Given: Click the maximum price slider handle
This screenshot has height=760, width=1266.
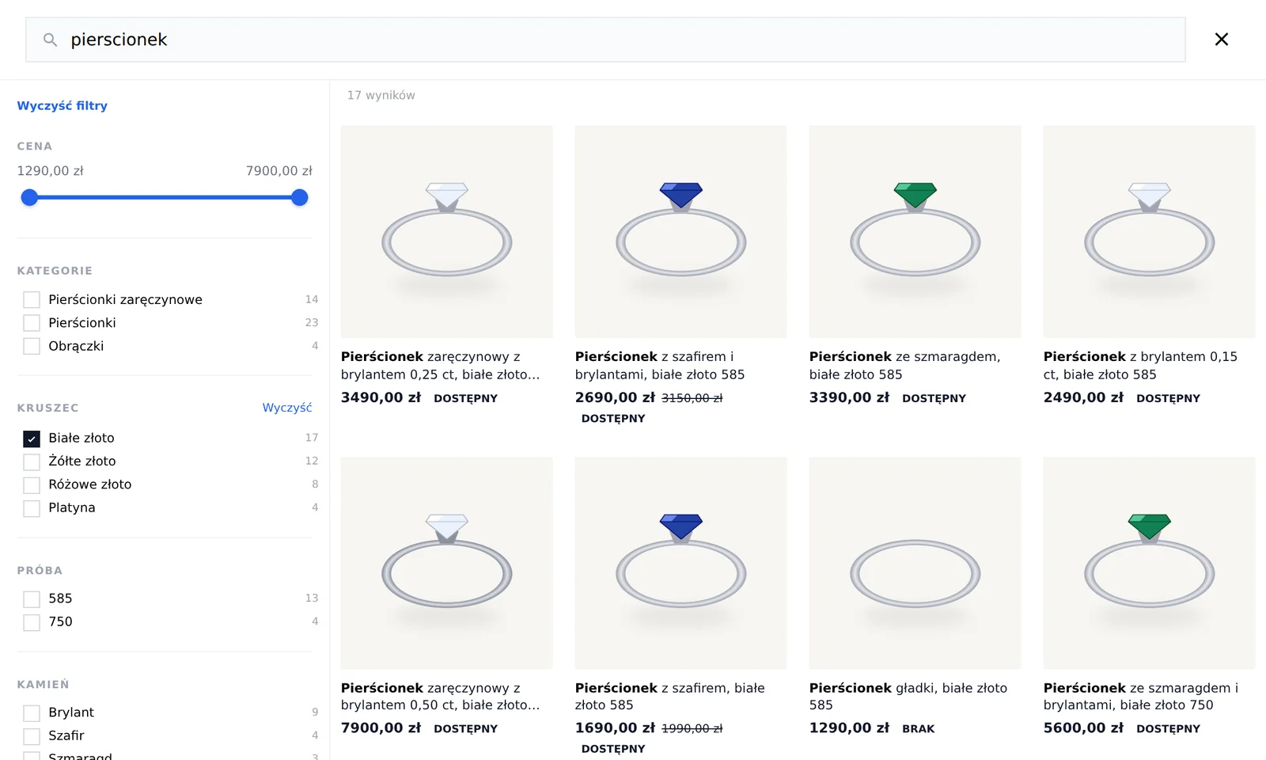Looking at the screenshot, I should point(299,198).
